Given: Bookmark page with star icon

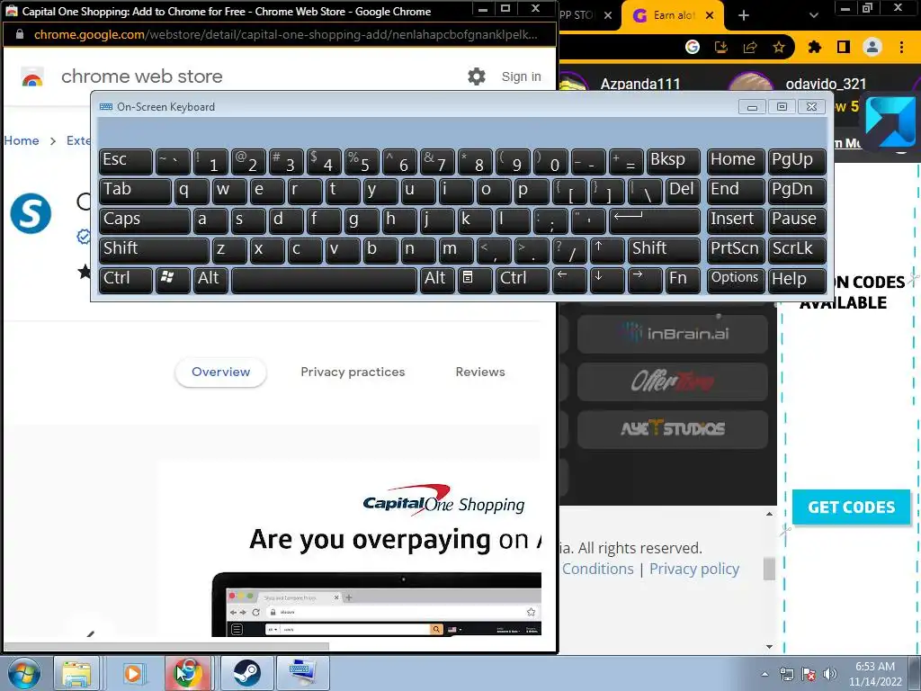Looking at the screenshot, I should point(779,47).
